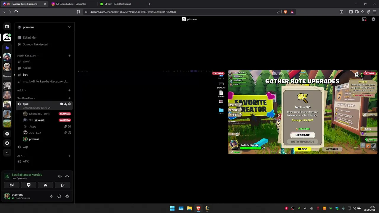Open Discover servers compass icon
The height and width of the screenshot is (213, 379).
click(x=7, y=143)
